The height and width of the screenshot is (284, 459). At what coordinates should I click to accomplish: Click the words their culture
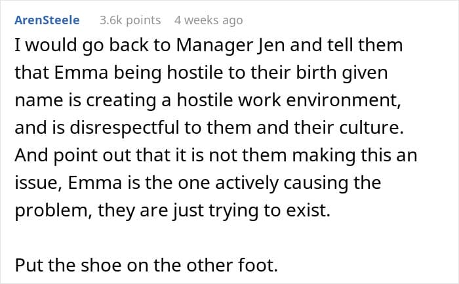click(349, 128)
